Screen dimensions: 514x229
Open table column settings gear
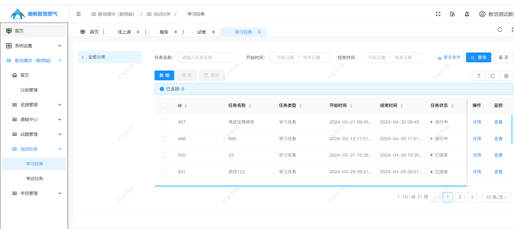tap(506, 76)
